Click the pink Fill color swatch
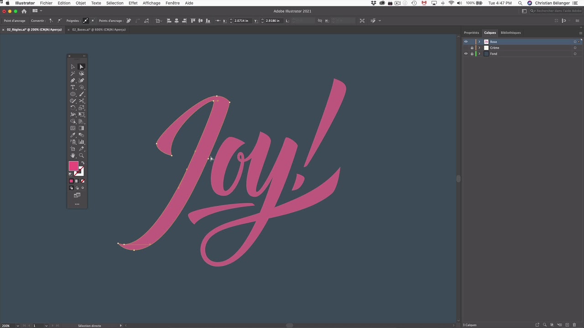Image resolution: width=584 pixels, height=328 pixels. 73,166
